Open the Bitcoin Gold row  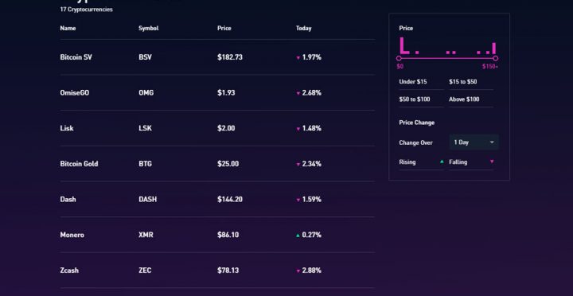217,164
